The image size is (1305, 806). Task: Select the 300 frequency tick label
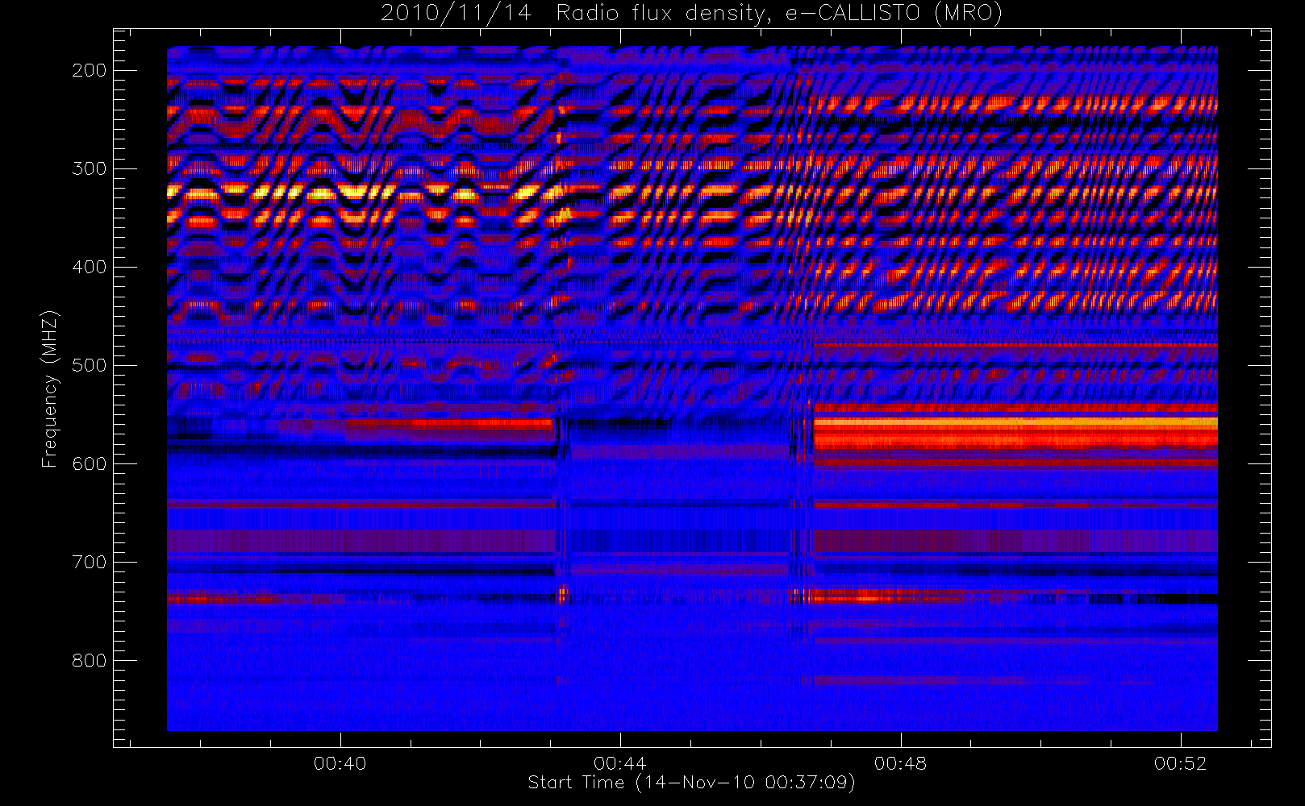[90, 168]
